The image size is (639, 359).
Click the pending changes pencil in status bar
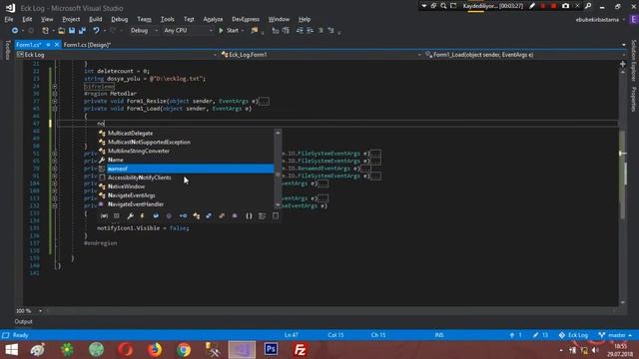540,335
